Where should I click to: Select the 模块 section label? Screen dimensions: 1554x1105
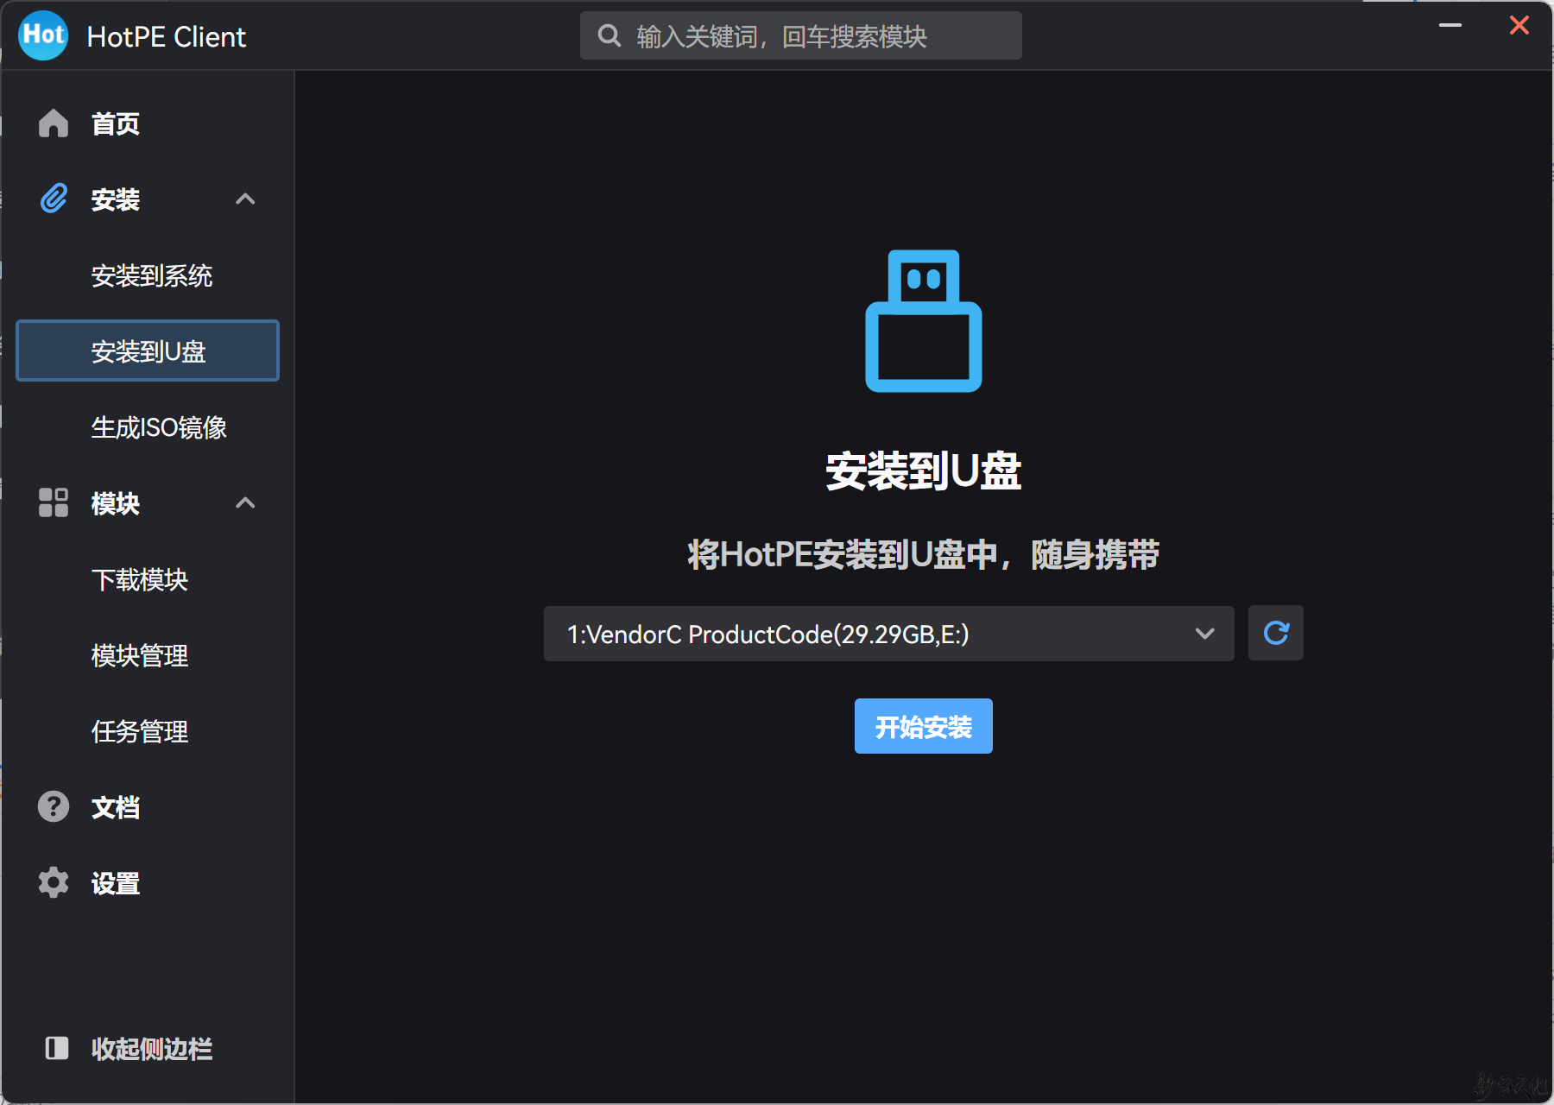pyautogui.click(x=116, y=504)
